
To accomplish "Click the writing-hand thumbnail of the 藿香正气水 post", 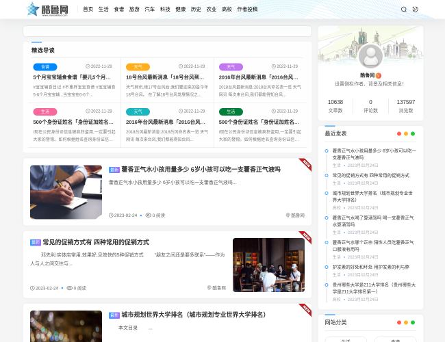I will 66,192.
